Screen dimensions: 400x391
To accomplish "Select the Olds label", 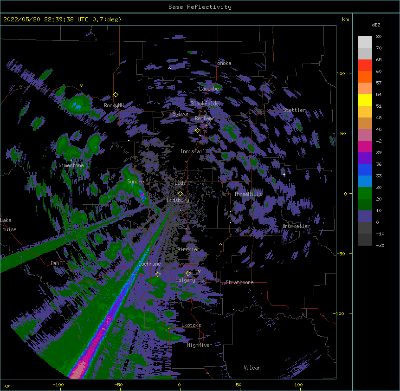I will [x=180, y=183].
